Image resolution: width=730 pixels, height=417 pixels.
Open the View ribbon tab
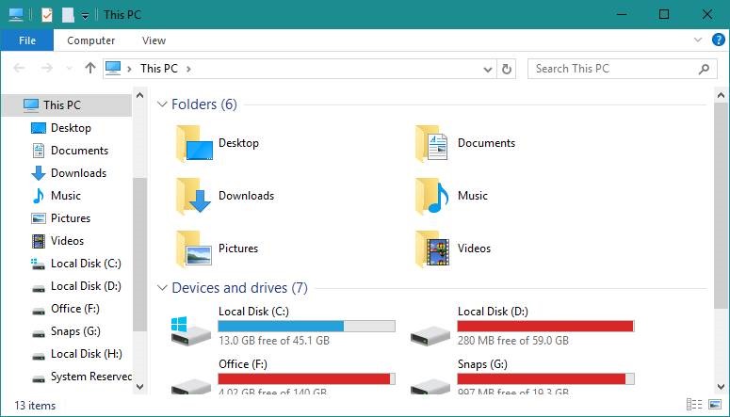pyautogui.click(x=154, y=40)
